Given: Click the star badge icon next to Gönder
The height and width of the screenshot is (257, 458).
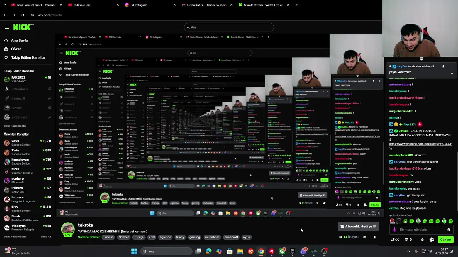Looking at the screenshot, I should point(432,240).
